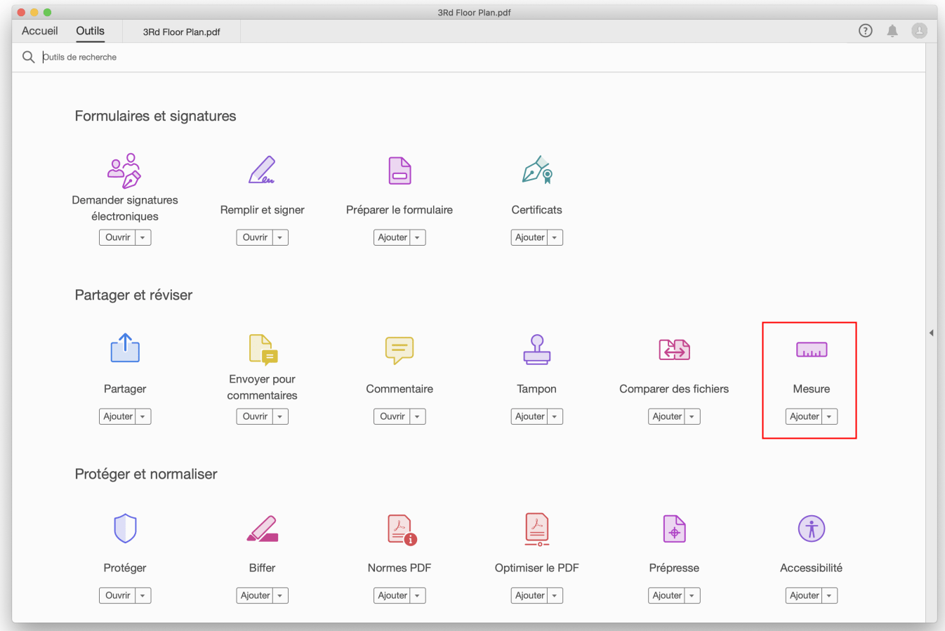Open the Mesure ruler icon
Image resolution: width=945 pixels, height=631 pixels.
(x=812, y=350)
